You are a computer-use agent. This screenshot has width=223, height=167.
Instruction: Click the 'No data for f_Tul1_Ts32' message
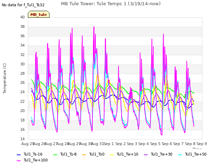pyautogui.click(x=23, y=5)
